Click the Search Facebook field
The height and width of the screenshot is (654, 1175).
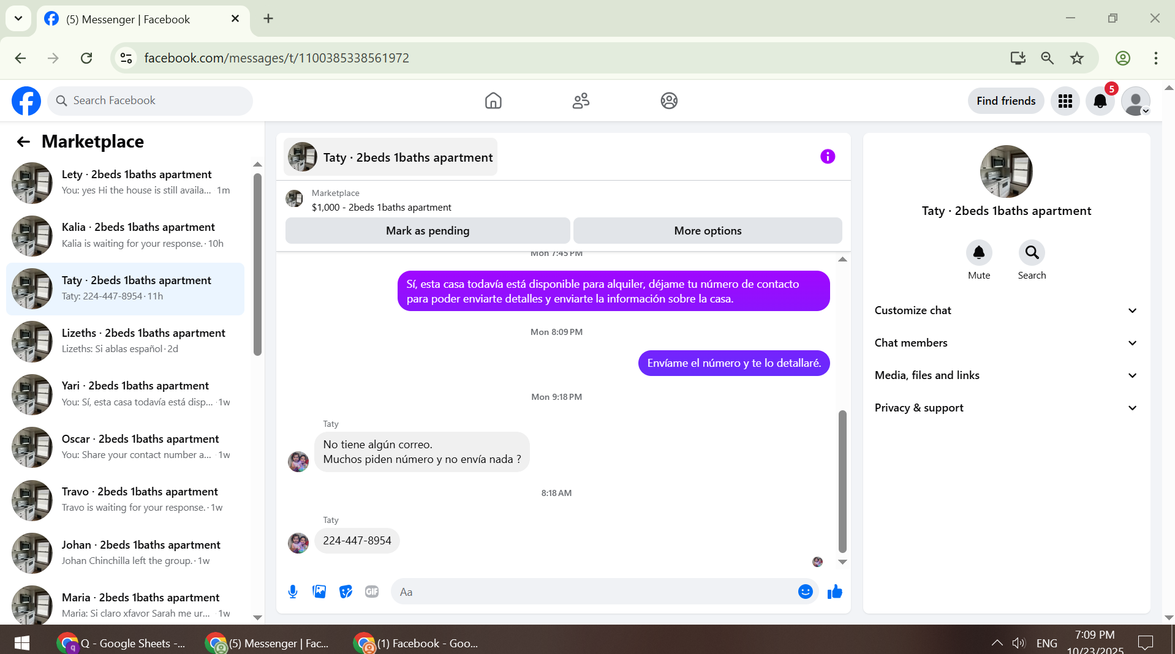[x=150, y=101]
